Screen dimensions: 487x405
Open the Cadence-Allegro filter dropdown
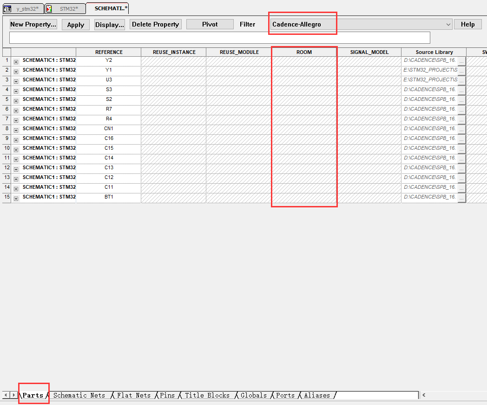point(448,24)
